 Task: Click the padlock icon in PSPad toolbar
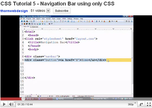[109, 21]
